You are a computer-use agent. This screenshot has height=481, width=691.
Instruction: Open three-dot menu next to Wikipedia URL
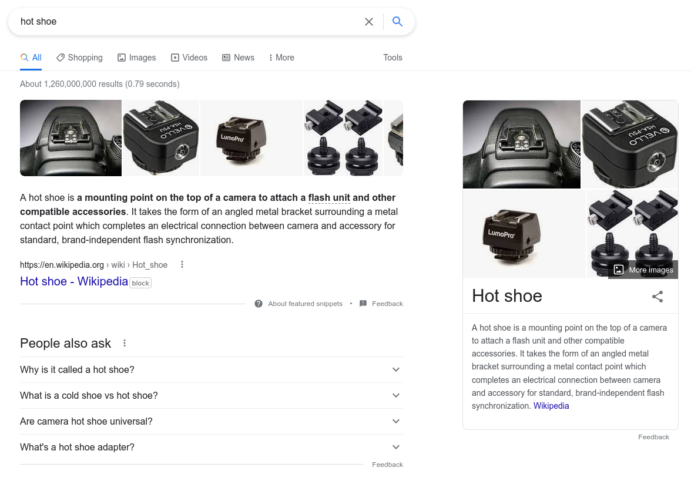(182, 265)
